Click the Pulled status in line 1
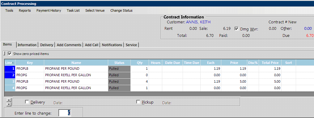Screen dimensions: 314x118 (119, 69)
